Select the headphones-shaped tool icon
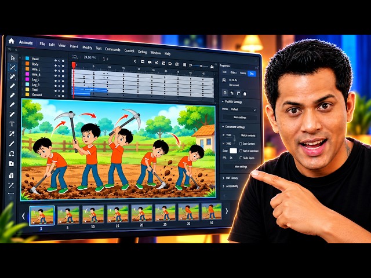The height and width of the screenshot is (278, 371). click(12, 154)
